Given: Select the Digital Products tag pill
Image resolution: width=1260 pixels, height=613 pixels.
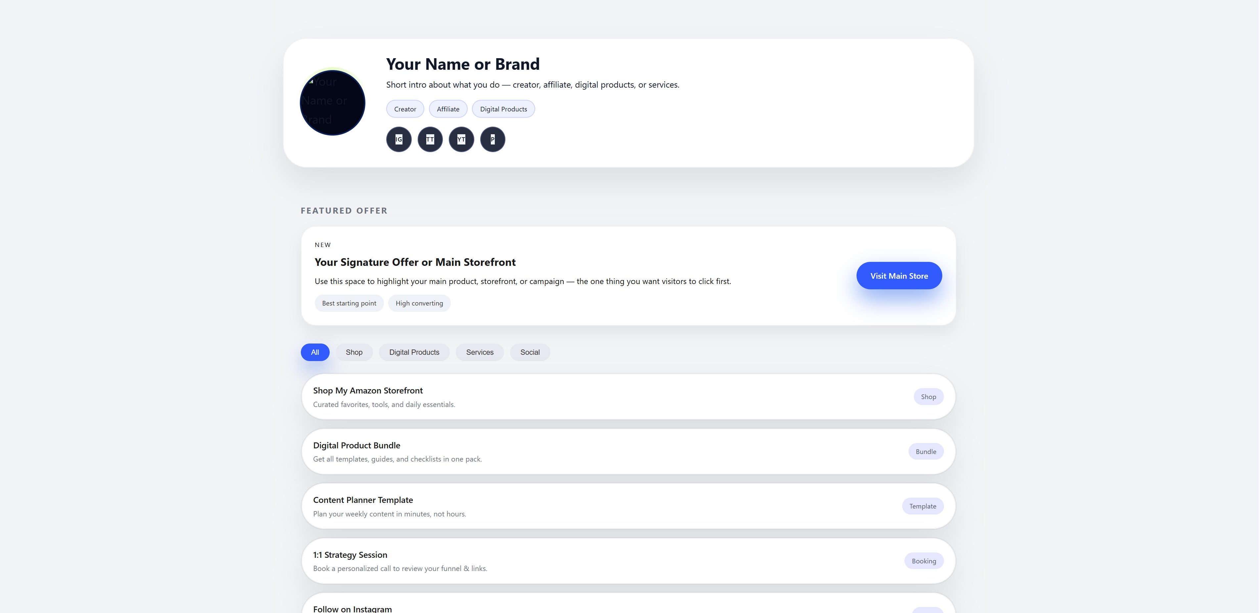Looking at the screenshot, I should coord(503,108).
